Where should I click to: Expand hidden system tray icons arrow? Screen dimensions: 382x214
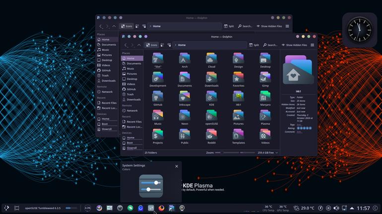(352, 208)
